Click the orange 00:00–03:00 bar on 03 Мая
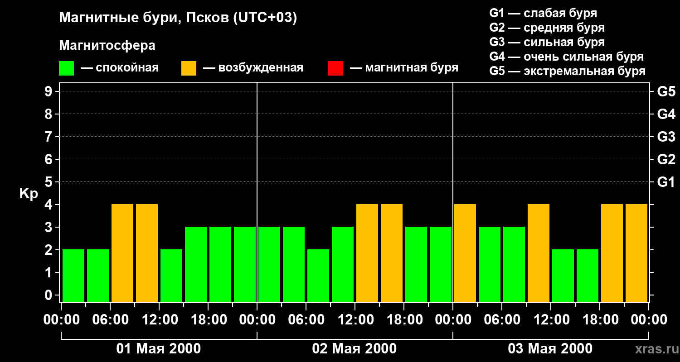 pos(465,253)
